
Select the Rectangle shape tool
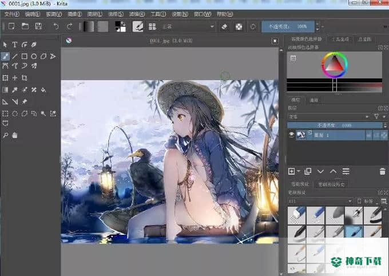tap(24, 56)
